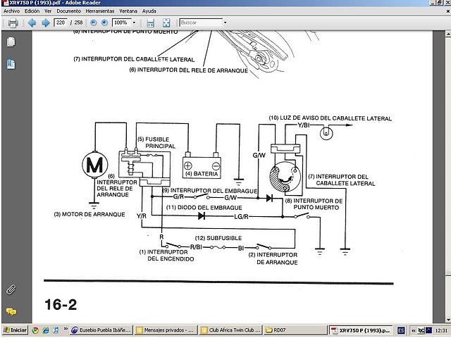The width and height of the screenshot is (451, 338).
Task: Go to the next page arrow
Action: (x=45, y=23)
